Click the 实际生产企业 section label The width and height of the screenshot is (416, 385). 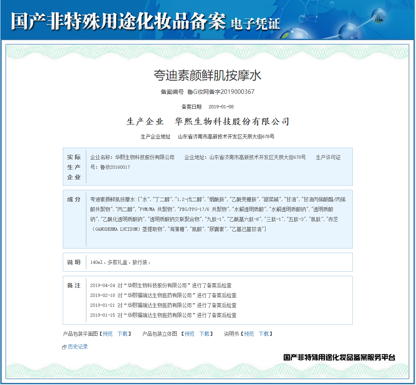coord(74,167)
